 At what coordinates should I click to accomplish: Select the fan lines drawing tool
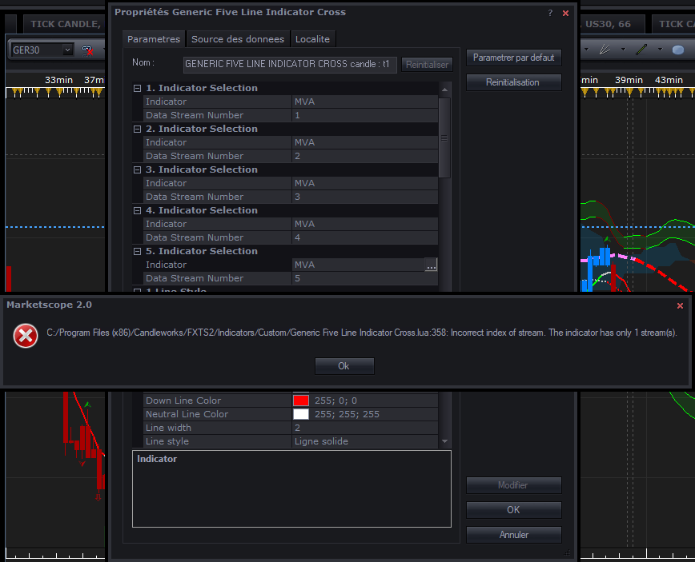605,50
